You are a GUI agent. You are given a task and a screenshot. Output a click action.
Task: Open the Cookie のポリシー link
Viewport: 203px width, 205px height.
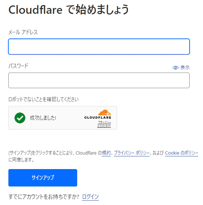coord(182,153)
